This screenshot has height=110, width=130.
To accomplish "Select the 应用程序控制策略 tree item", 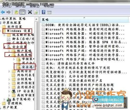I will click(x=26, y=87).
